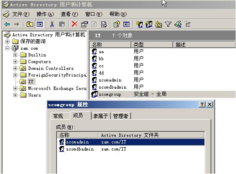Expand the Builtin container
Viewport: 236px width, 174px height.
(x=15, y=55)
